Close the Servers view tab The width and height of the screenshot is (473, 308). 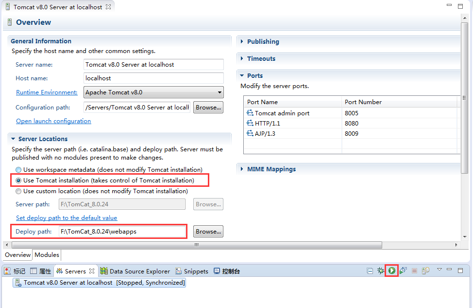click(92, 271)
